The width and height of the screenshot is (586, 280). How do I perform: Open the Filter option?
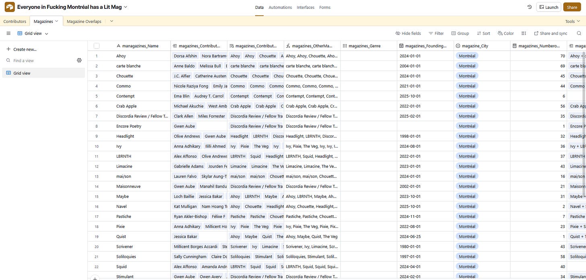(436, 34)
